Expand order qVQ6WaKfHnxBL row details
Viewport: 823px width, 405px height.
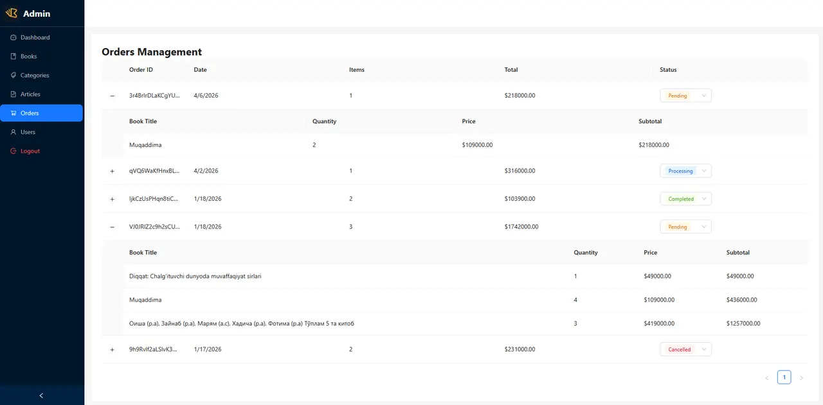112,171
